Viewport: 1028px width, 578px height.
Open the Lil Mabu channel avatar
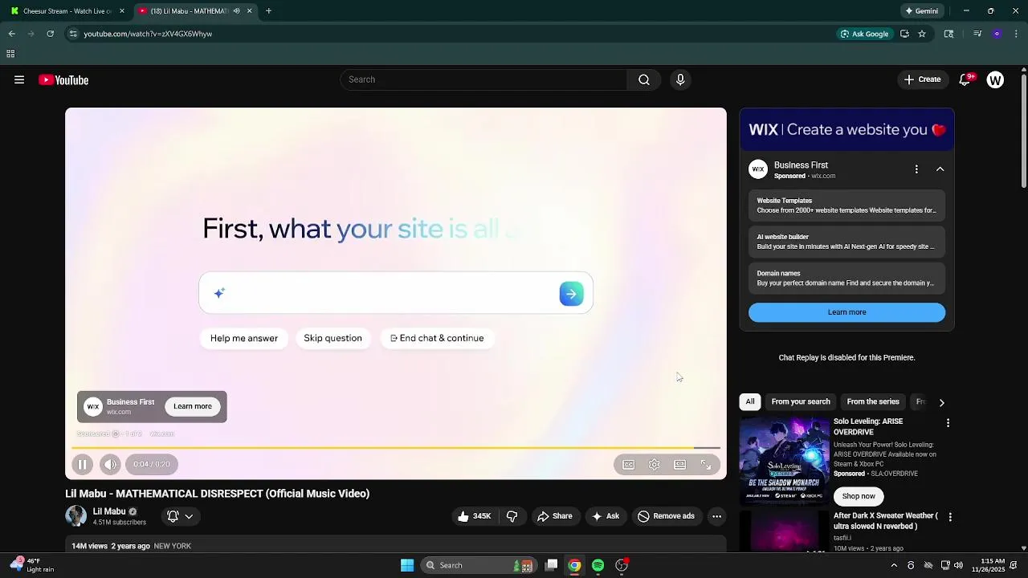coord(75,516)
